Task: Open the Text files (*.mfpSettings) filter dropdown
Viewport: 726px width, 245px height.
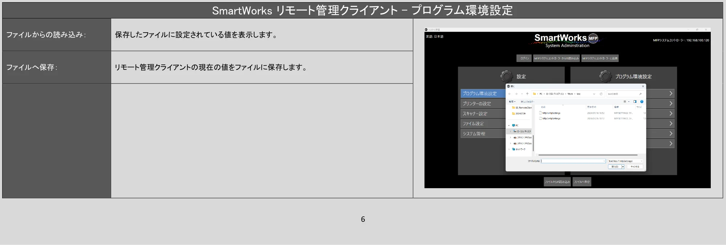Action: (x=625, y=161)
